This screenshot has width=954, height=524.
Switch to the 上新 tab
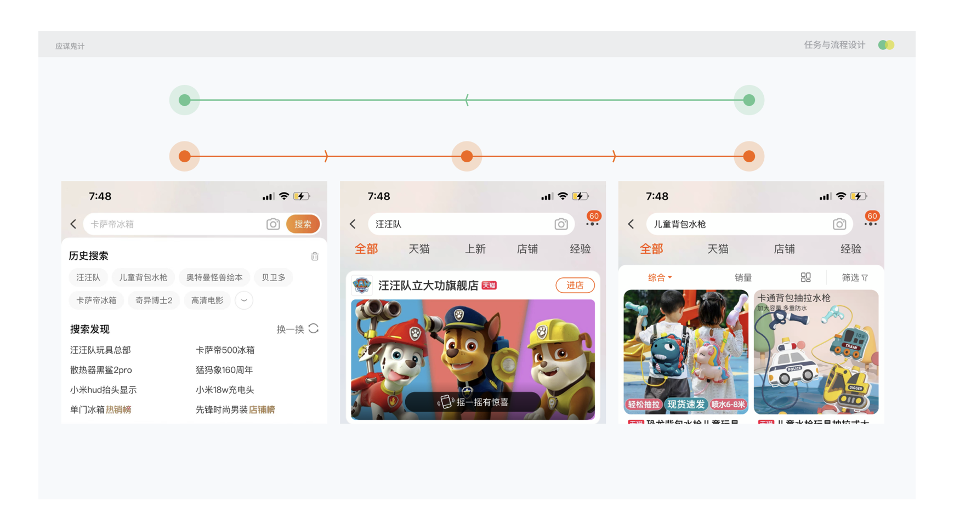(475, 249)
